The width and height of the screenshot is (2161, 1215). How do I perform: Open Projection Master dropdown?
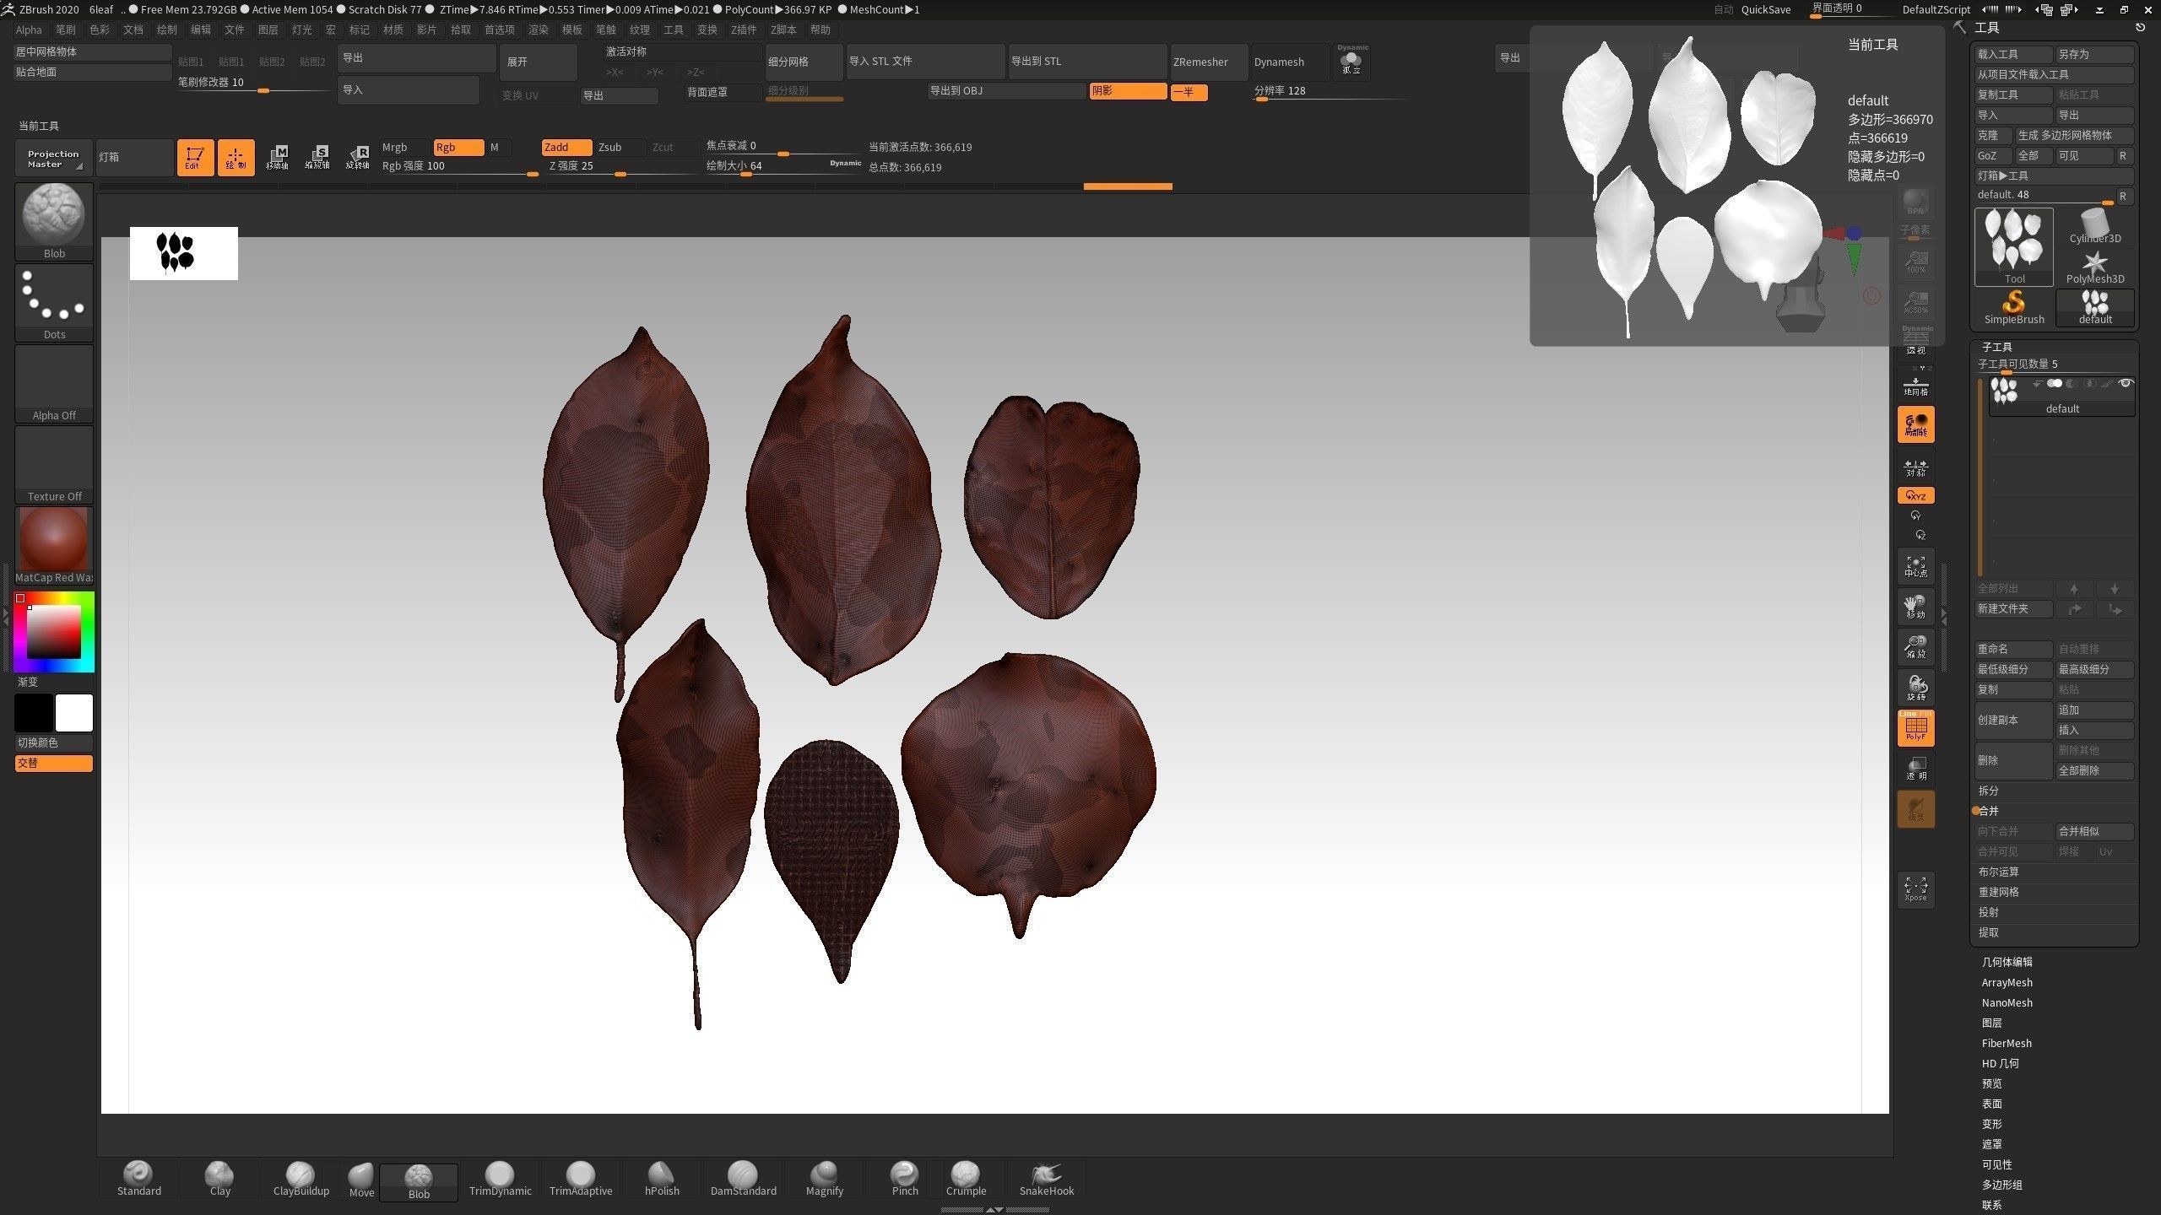click(53, 158)
